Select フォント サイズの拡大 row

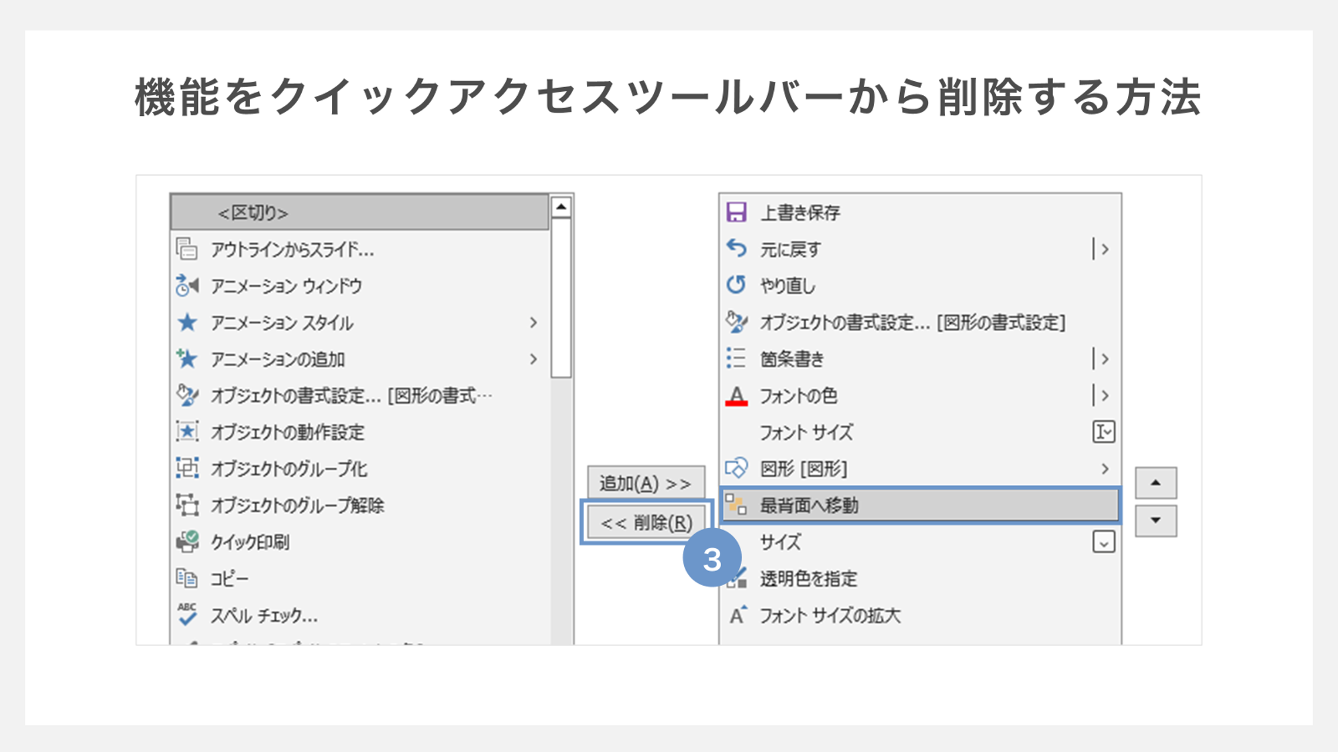click(919, 615)
